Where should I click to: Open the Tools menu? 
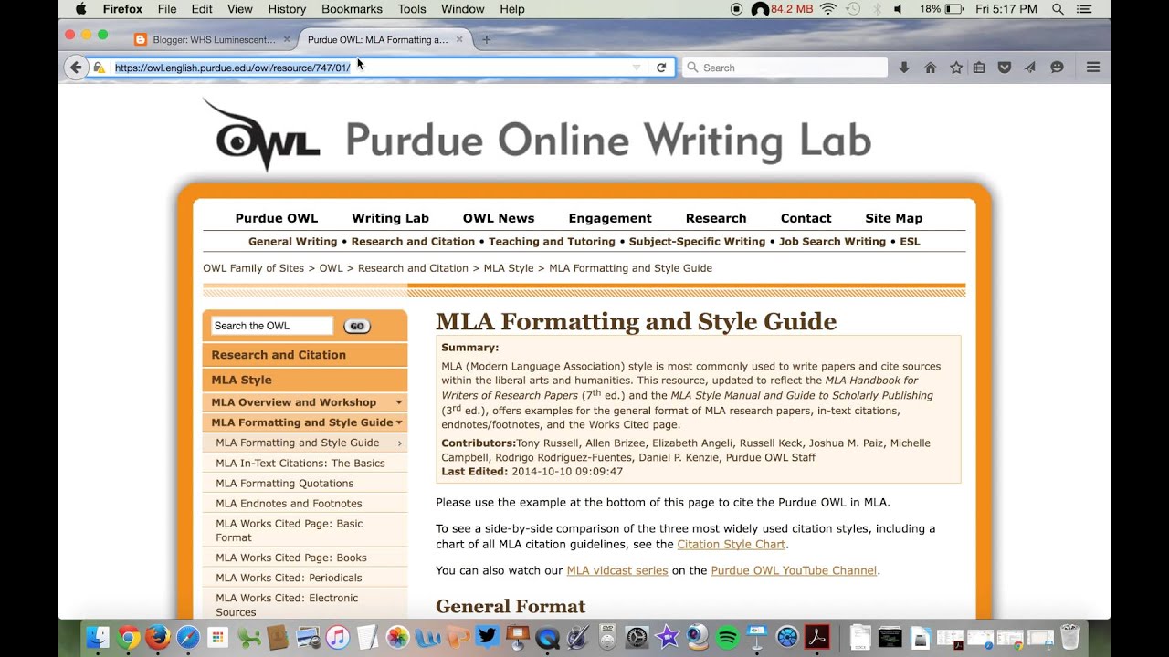(x=412, y=9)
